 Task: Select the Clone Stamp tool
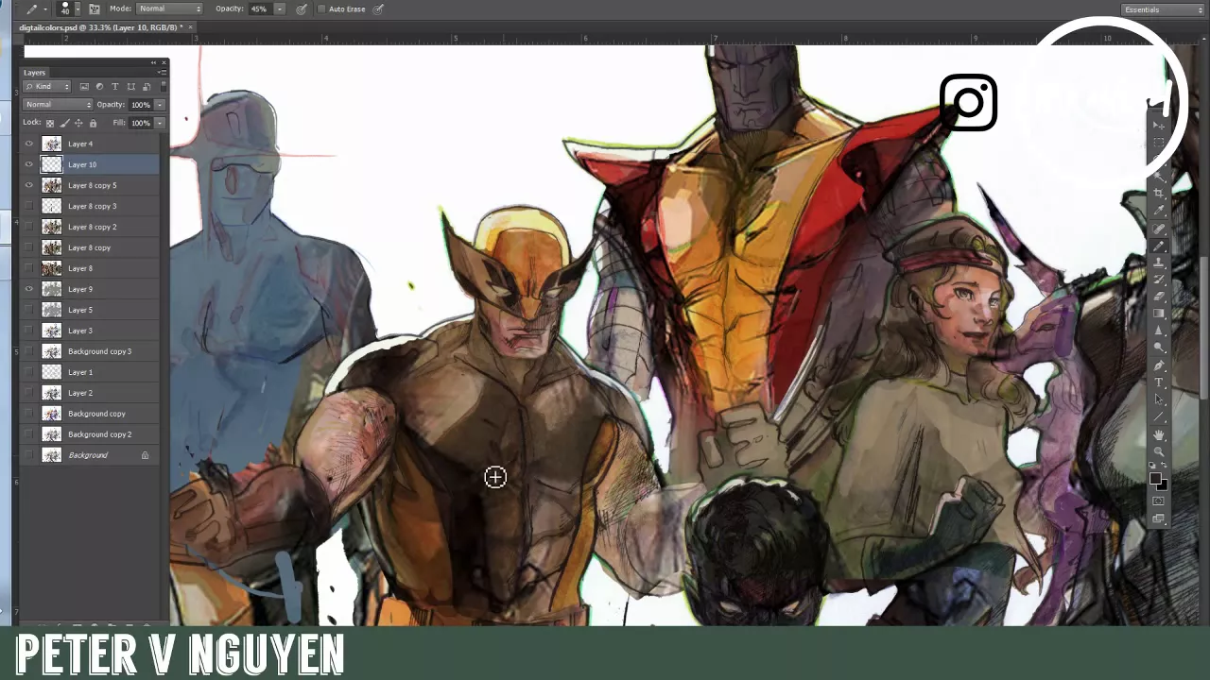click(x=1159, y=263)
